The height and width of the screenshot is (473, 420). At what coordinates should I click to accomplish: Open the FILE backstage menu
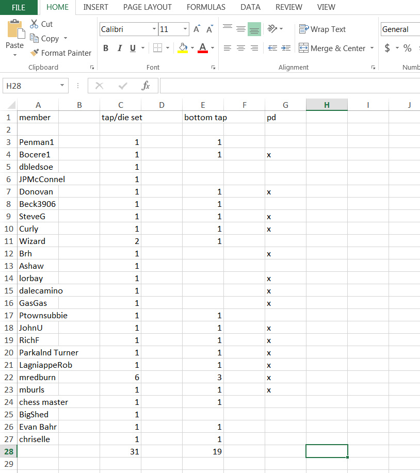pyautogui.click(x=19, y=7)
